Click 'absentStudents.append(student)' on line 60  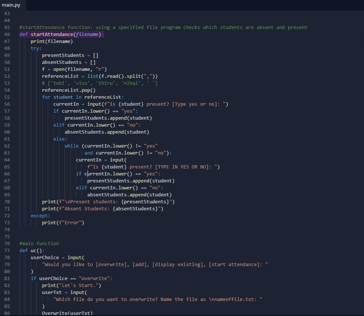[x=107, y=132]
